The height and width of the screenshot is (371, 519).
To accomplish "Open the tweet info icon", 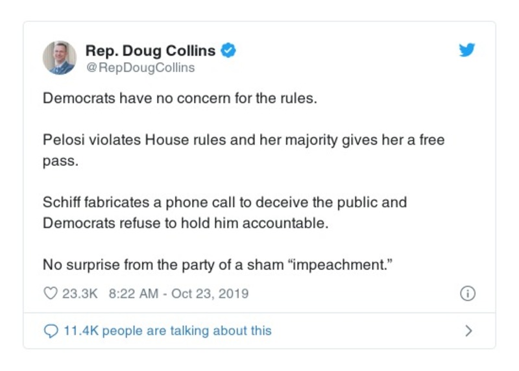I will (467, 294).
